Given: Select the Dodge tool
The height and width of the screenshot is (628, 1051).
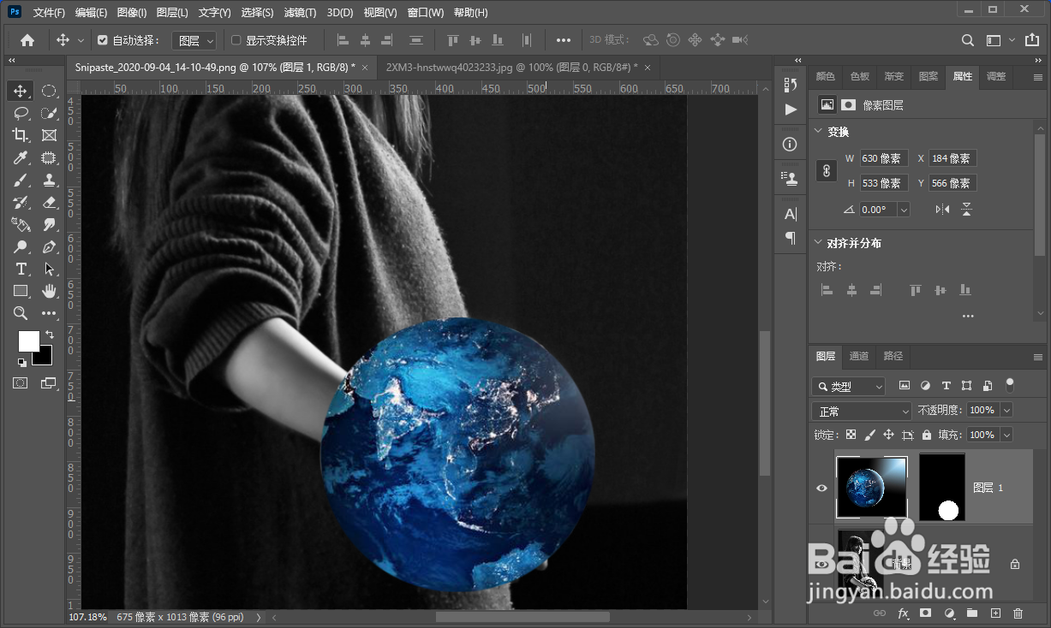Looking at the screenshot, I should click(x=21, y=246).
